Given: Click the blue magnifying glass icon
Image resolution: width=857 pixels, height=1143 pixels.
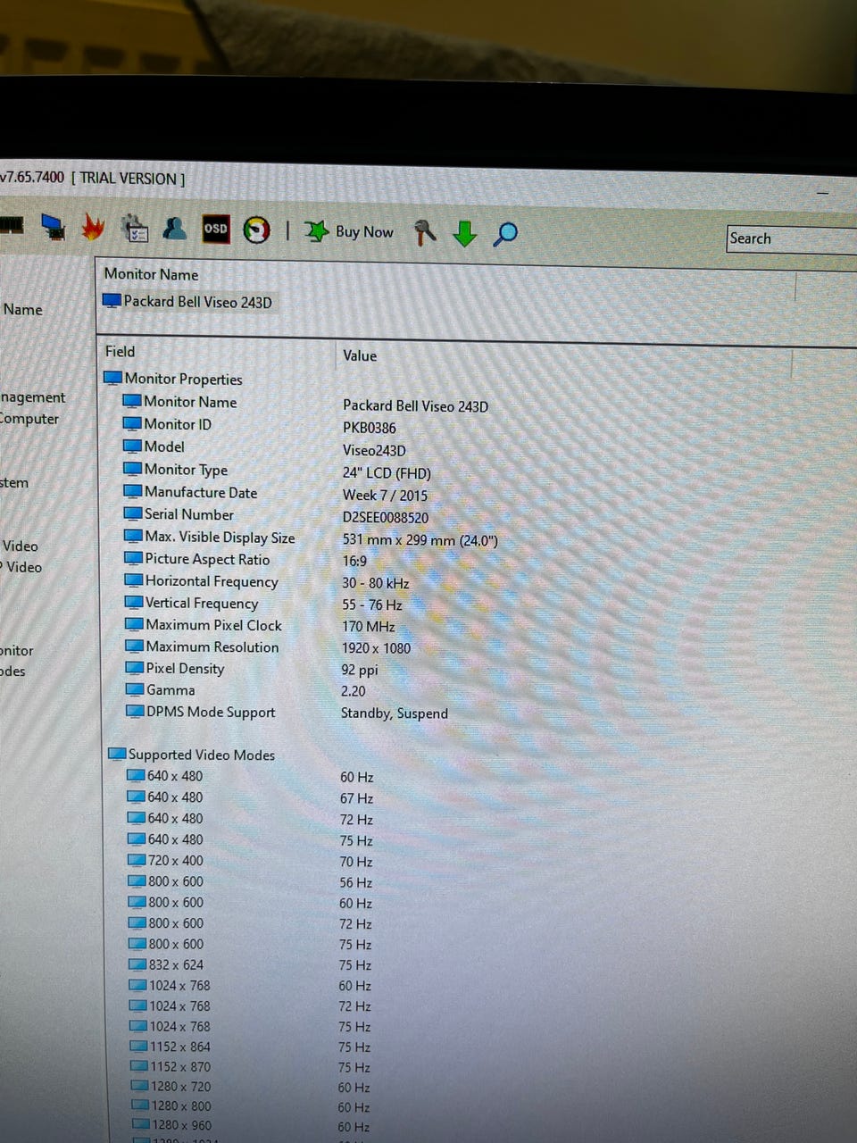Looking at the screenshot, I should pyautogui.click(x=505, y=234).
